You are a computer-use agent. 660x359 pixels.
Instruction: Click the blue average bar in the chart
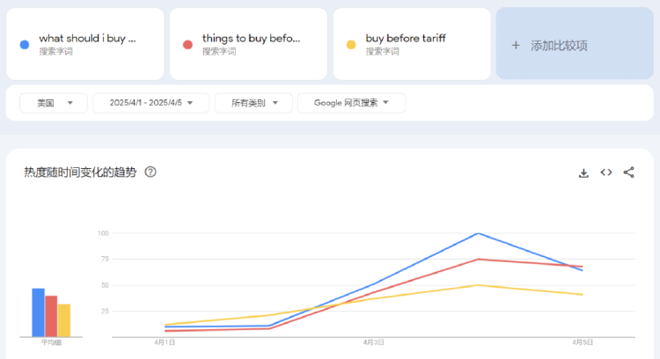tap(38, 312)
